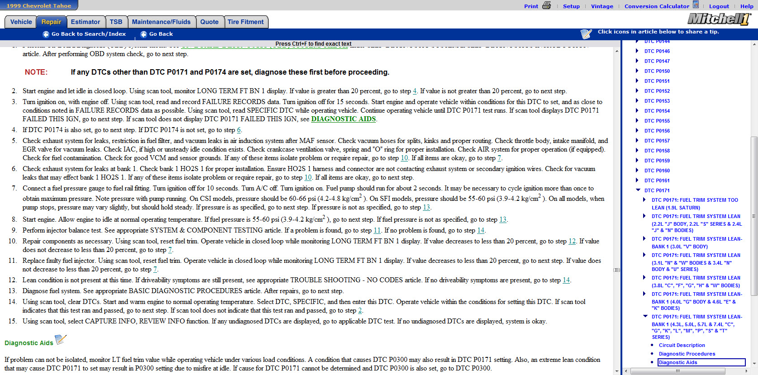Open the DTC P0161 tree entry

click(x=657, y=180)
